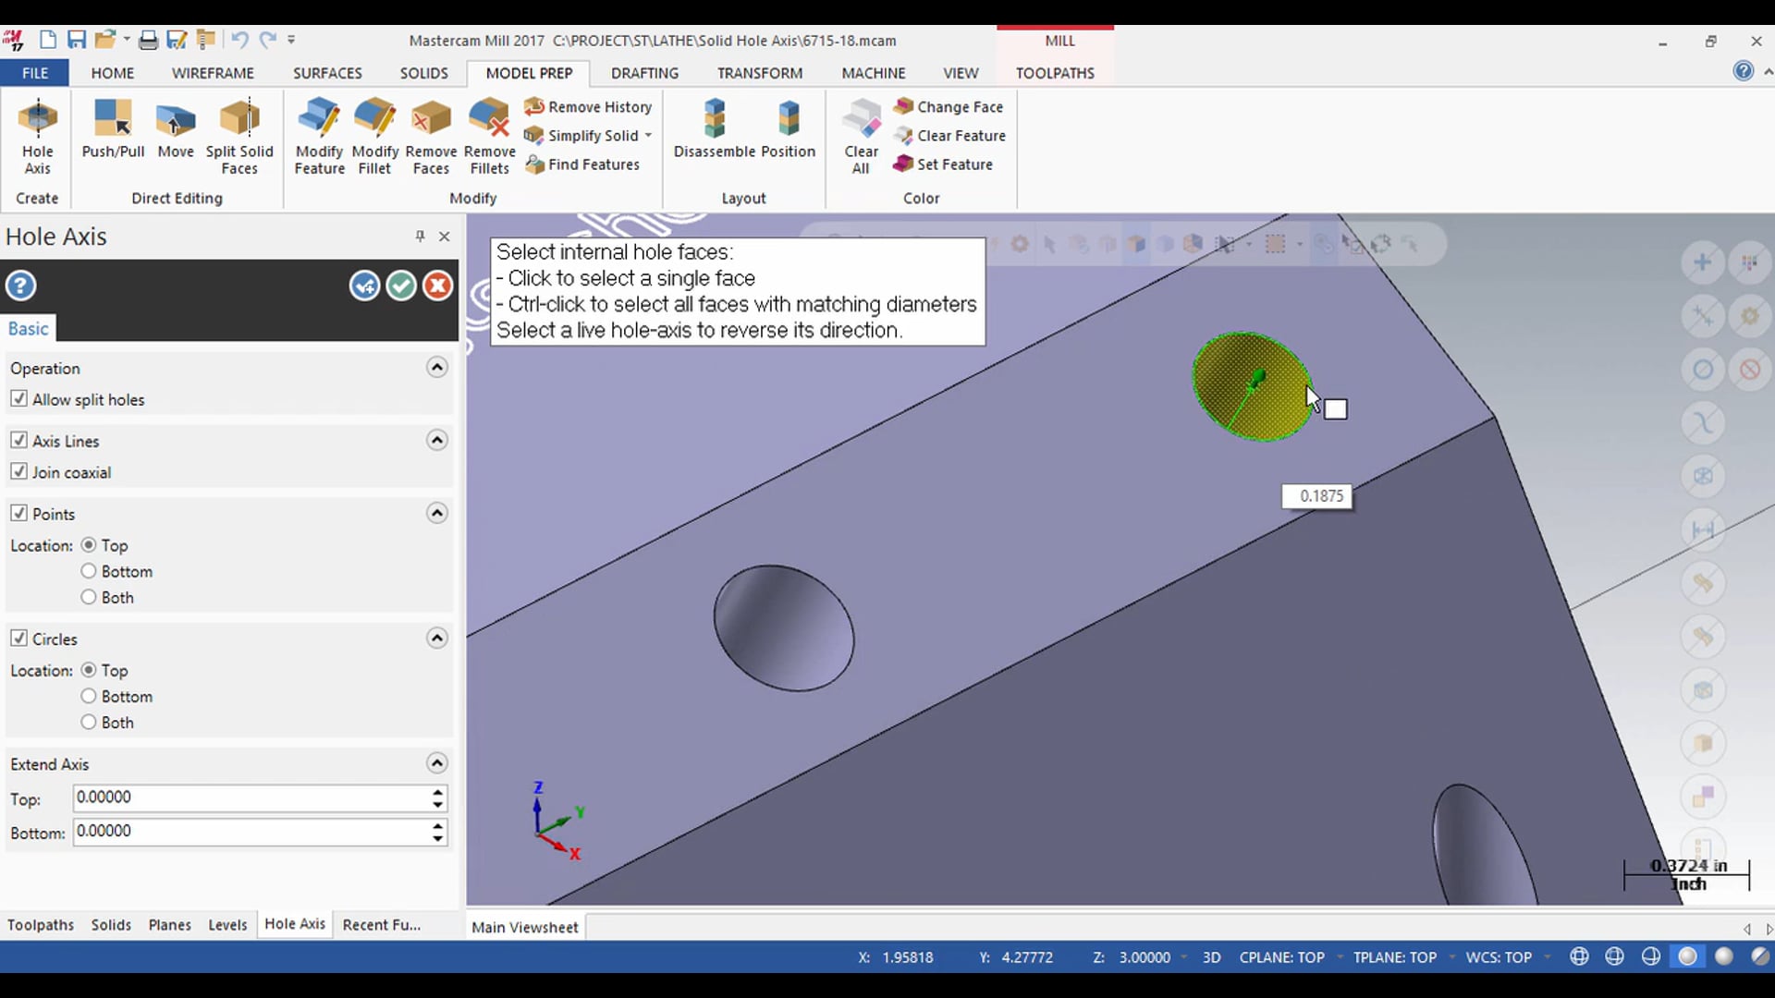This screenshot has height=998, width=1775.
Task: Enable the Axis Lines checkbox
Action: tap(19, 440)
